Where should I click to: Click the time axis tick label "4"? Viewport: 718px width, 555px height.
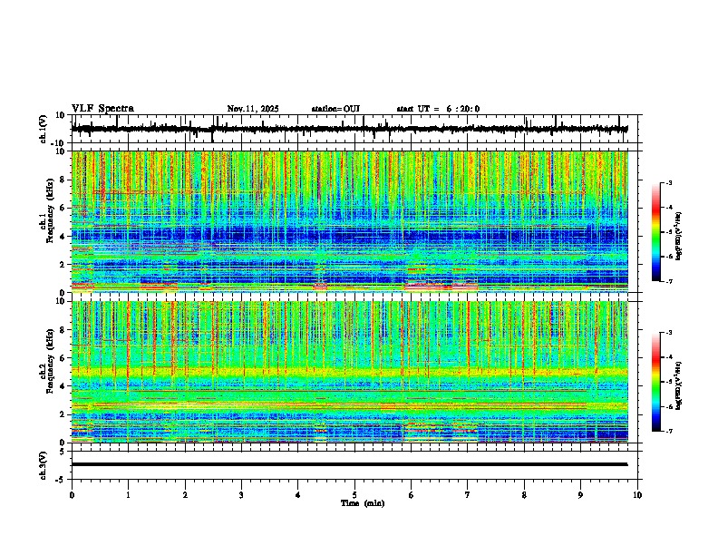pos(298,495)
